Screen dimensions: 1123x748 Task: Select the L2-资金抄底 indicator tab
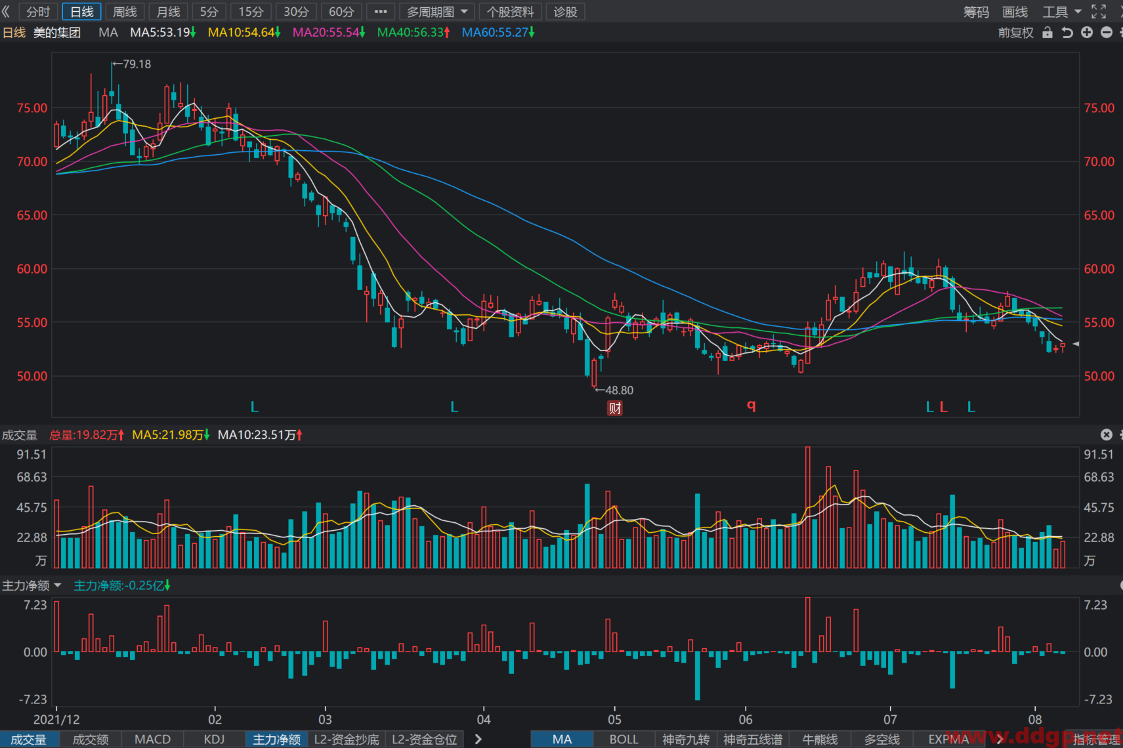(347, 739)
